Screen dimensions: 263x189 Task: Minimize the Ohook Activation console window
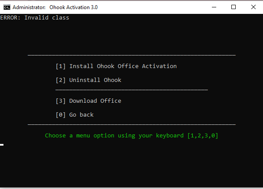214,7
